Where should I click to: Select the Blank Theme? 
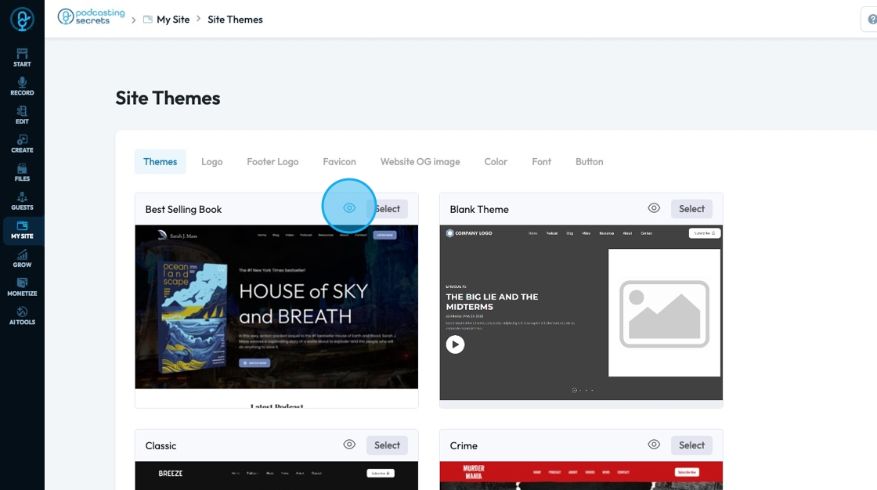pyautogui.click(x=691, y=209)
